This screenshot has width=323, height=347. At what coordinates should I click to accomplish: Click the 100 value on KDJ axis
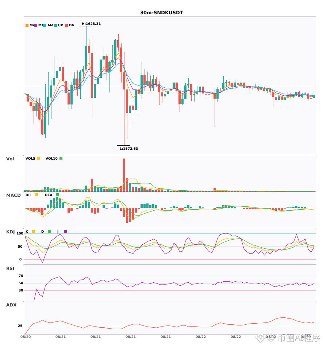(x=20, y=233)
